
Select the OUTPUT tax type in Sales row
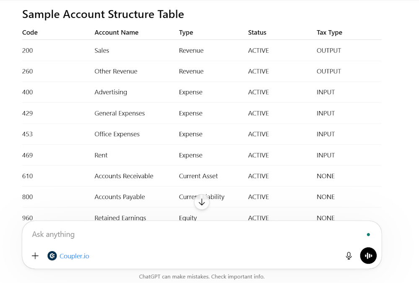[329, 51]
